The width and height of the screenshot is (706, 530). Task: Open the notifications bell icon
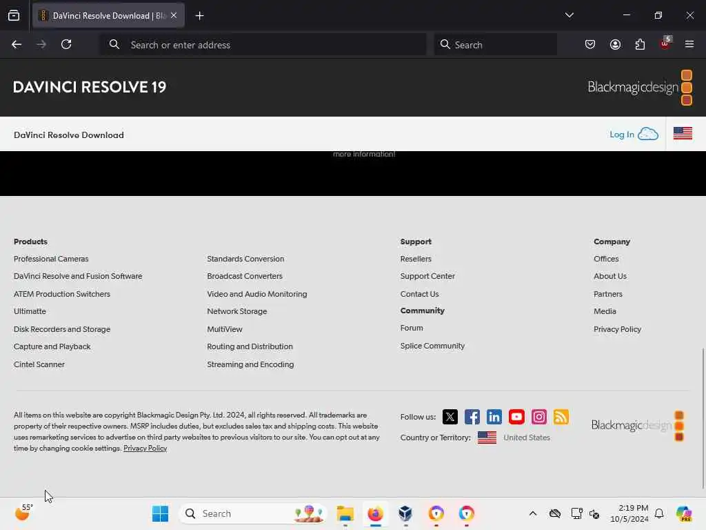[x=659, y=513]
